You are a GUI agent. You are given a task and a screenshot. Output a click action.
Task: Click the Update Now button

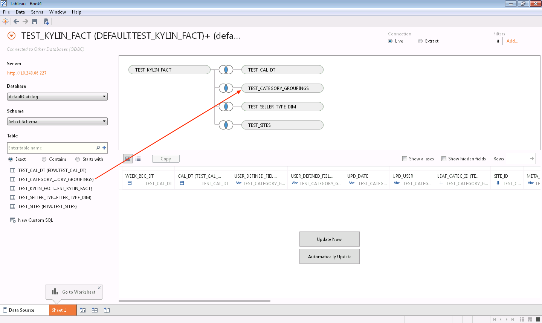tap(329, 239)
